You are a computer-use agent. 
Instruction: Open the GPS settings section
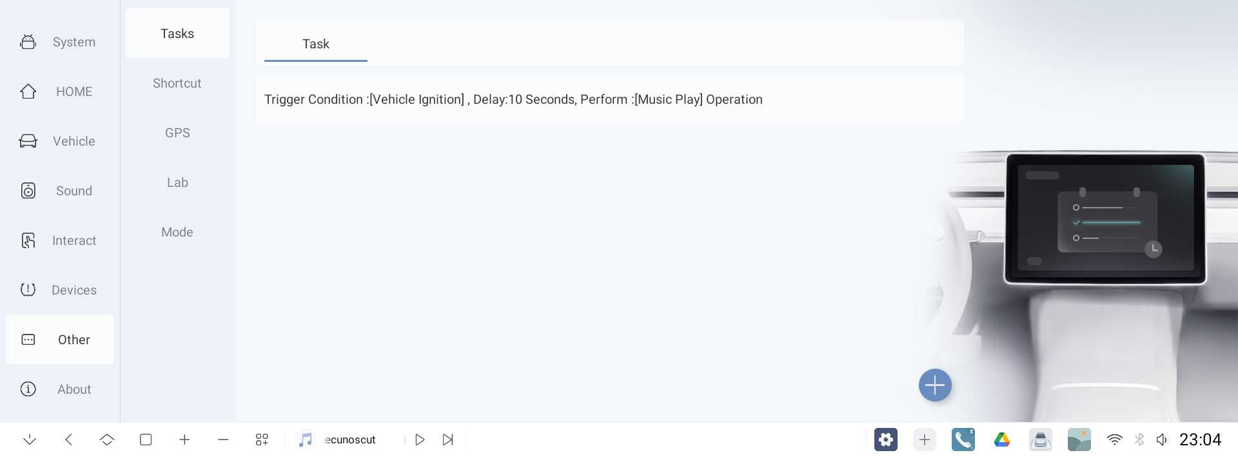pos(177,133)
